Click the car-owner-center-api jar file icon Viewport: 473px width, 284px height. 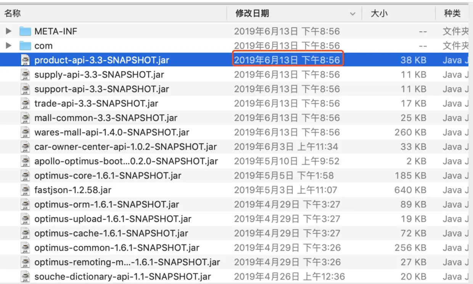[x=25, y=147]
